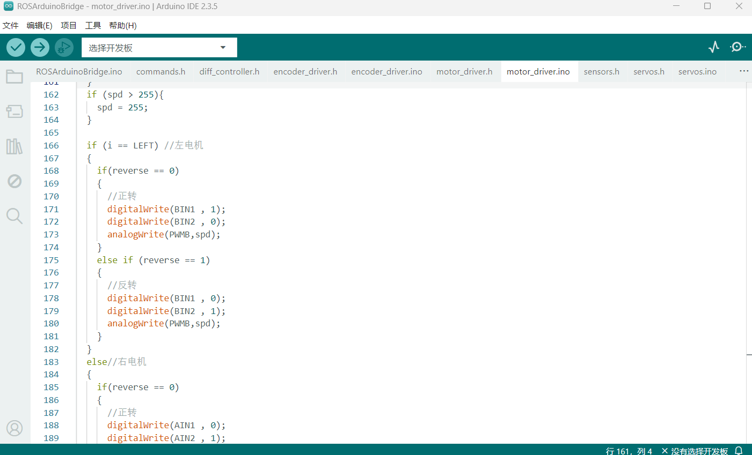Open the 工具 menu
This screenshot has width=752, height=455.
pos(93,26)
